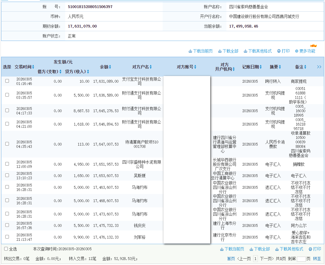
Task: Click the 下载全部 download icon
Action: (x=220, y=51)
